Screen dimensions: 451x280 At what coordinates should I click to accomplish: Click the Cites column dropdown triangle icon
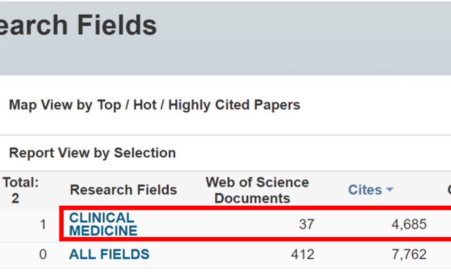point(389,190)
